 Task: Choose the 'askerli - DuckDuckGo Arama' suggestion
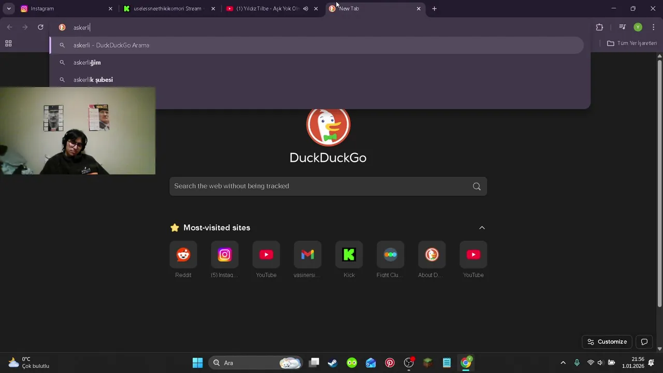[x=317, y=45]
